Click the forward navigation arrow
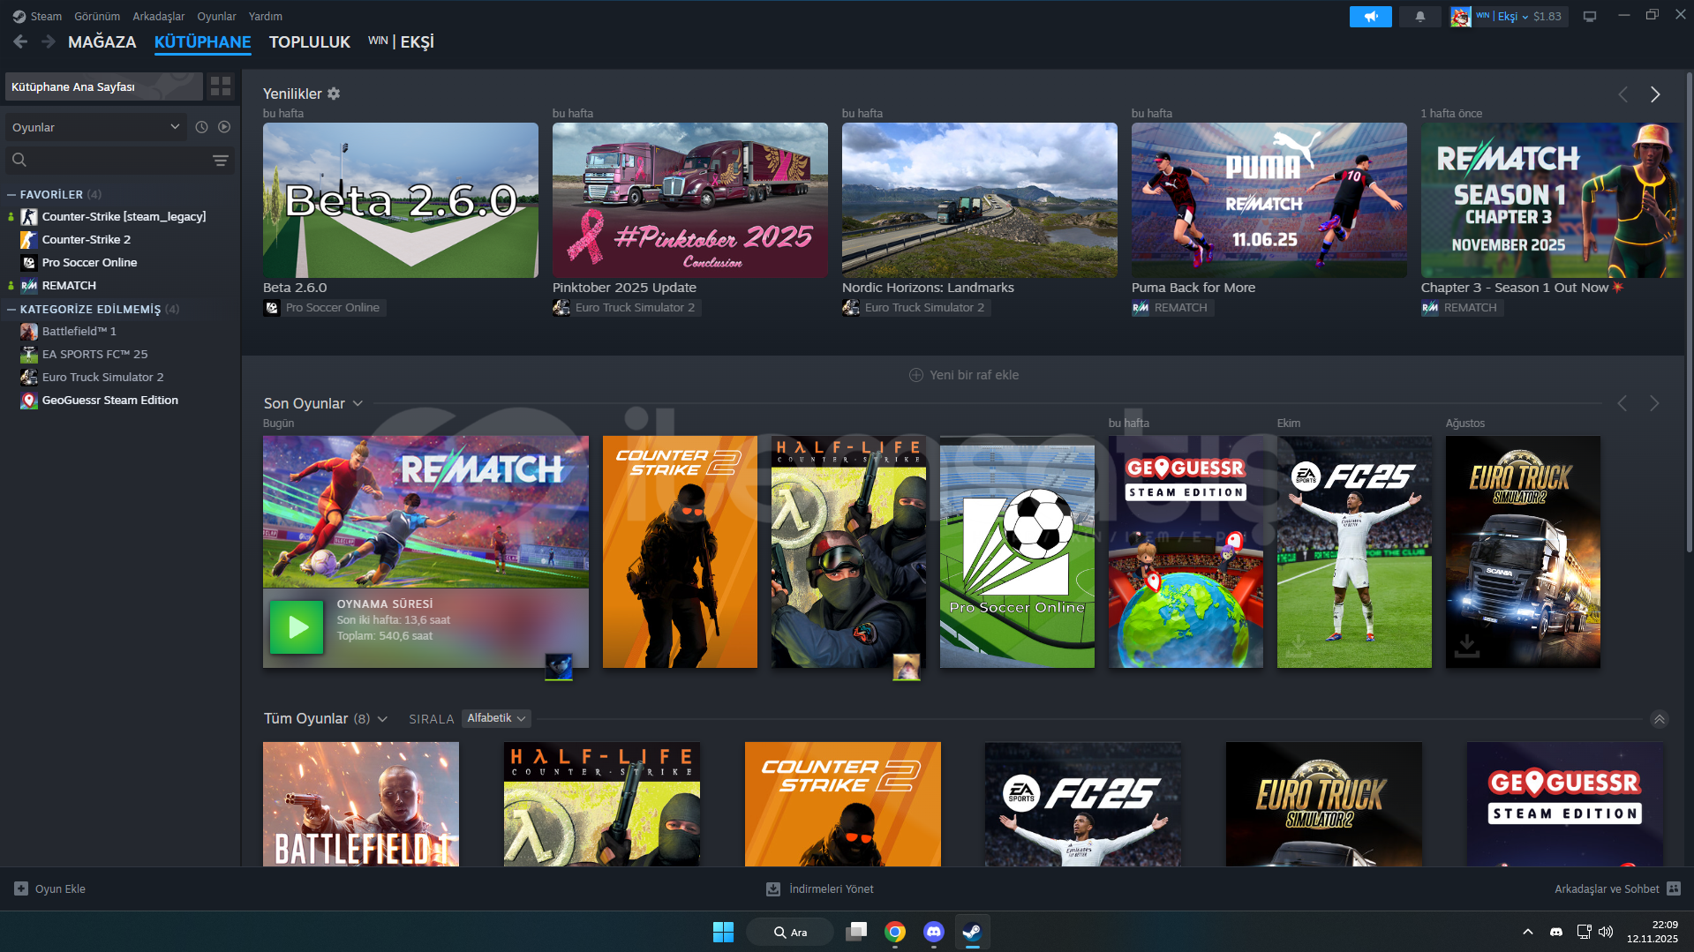Screen dimensions: 1694x952 click(x=49, y=41)
